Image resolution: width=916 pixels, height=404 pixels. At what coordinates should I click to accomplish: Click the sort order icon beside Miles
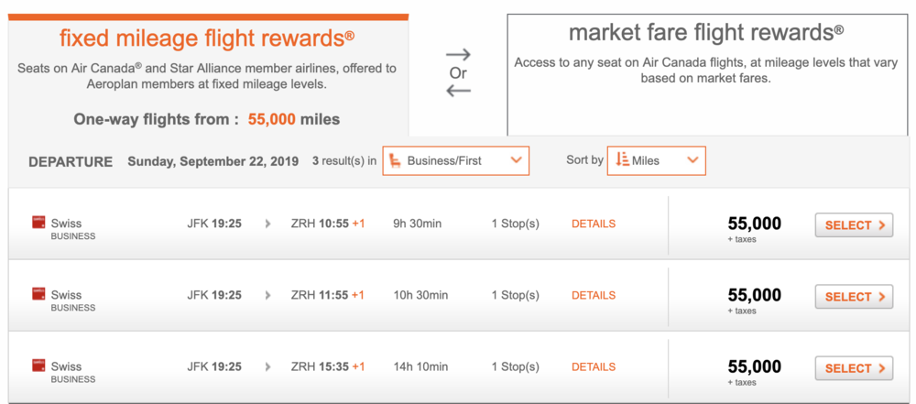(x=622, y=160)
